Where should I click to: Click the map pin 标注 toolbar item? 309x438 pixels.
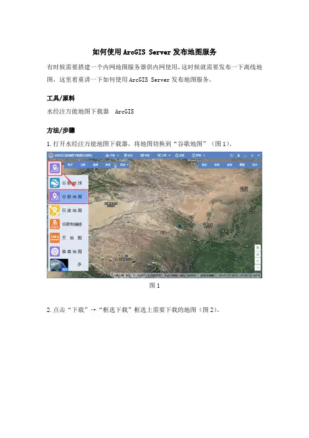(128, 155)
